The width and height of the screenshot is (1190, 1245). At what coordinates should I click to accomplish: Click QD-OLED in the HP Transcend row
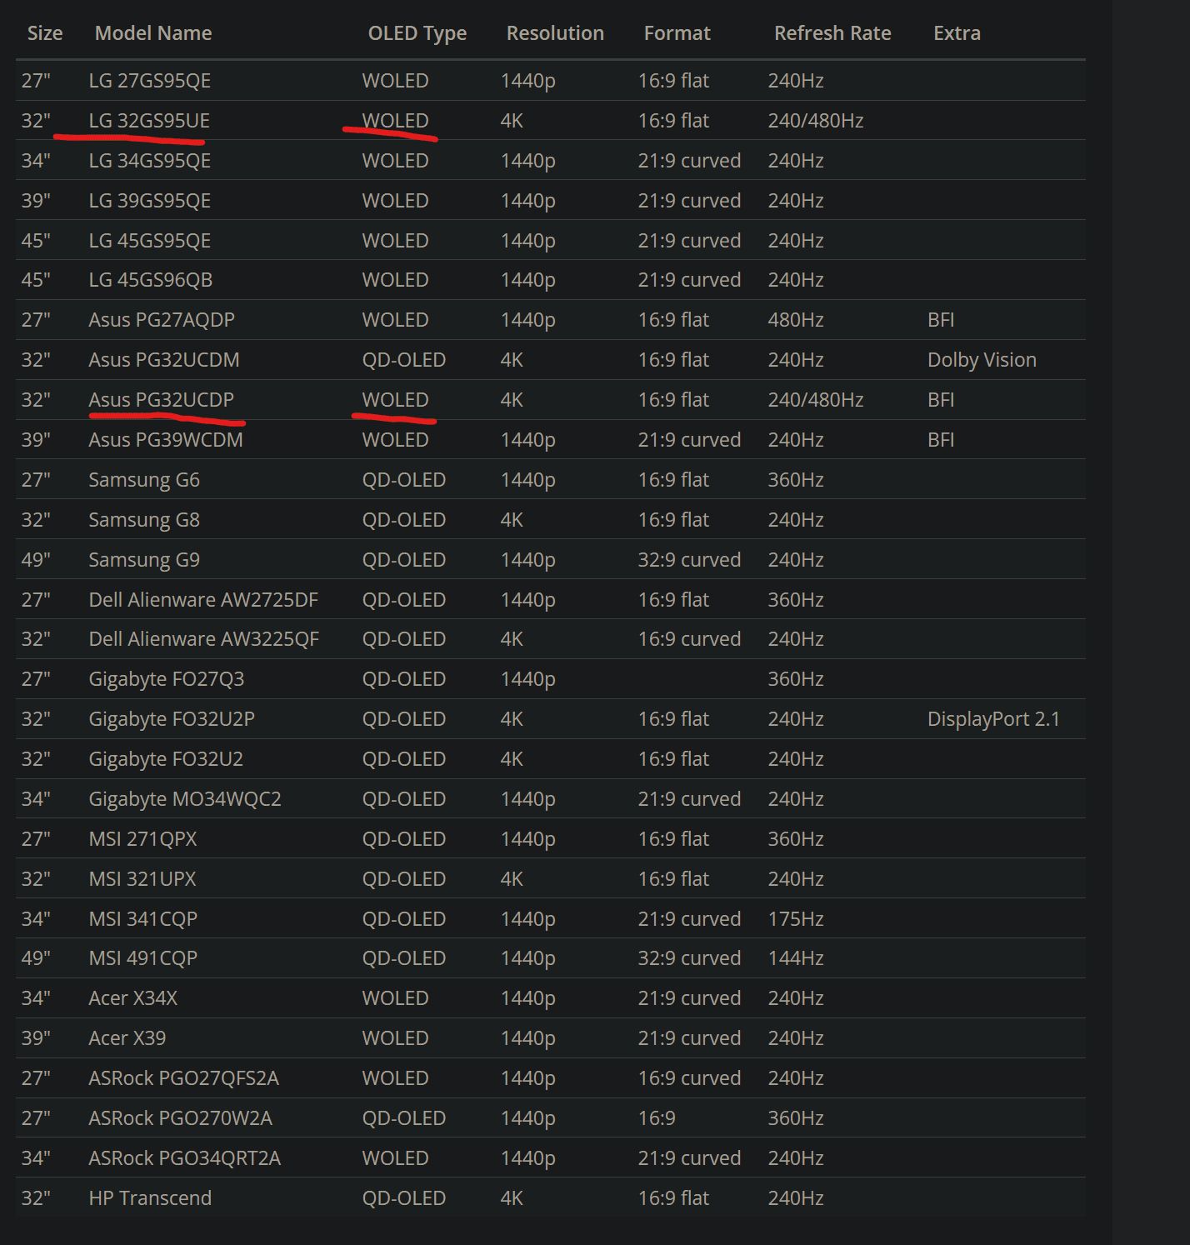pyautogui.click(x=404, y=1198)
